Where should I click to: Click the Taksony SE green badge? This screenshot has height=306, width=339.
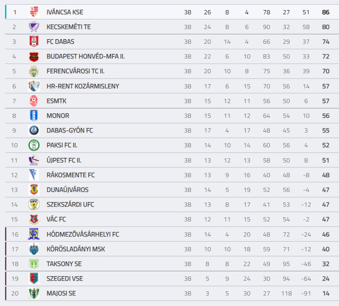coord(34,264)
